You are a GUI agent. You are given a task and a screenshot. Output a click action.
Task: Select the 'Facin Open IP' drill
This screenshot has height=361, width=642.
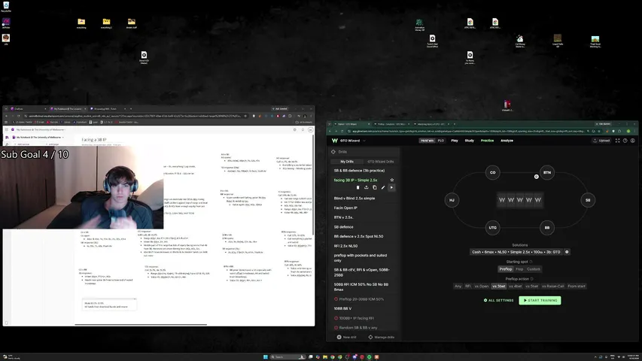(345, 208)
